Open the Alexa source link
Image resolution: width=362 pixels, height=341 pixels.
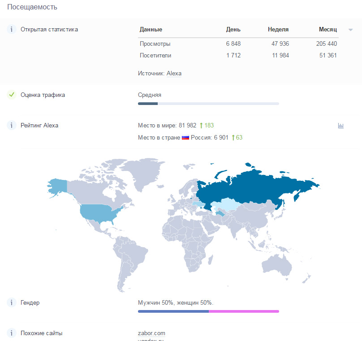pos(174,73)
